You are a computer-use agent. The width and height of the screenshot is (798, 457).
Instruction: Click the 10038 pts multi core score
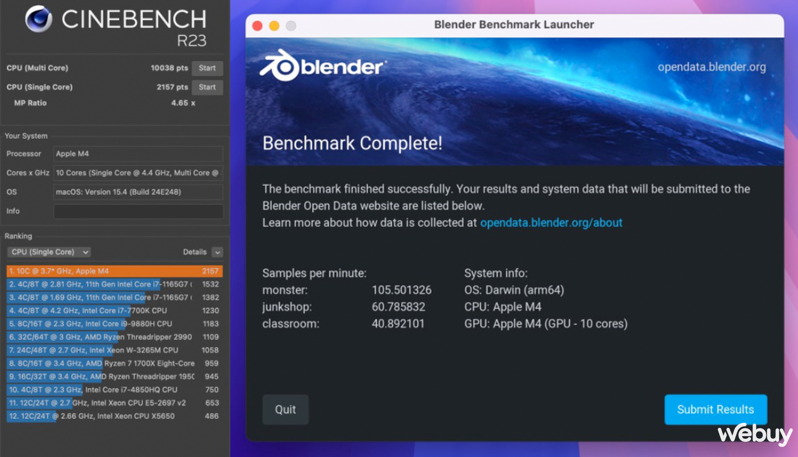tap(169, 68)
